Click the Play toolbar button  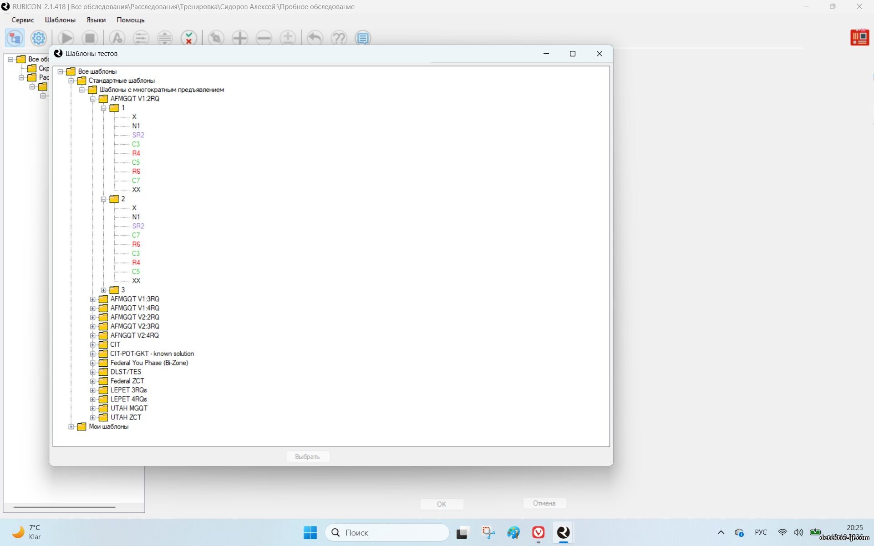pyautogui.click(x=66, y=38)
